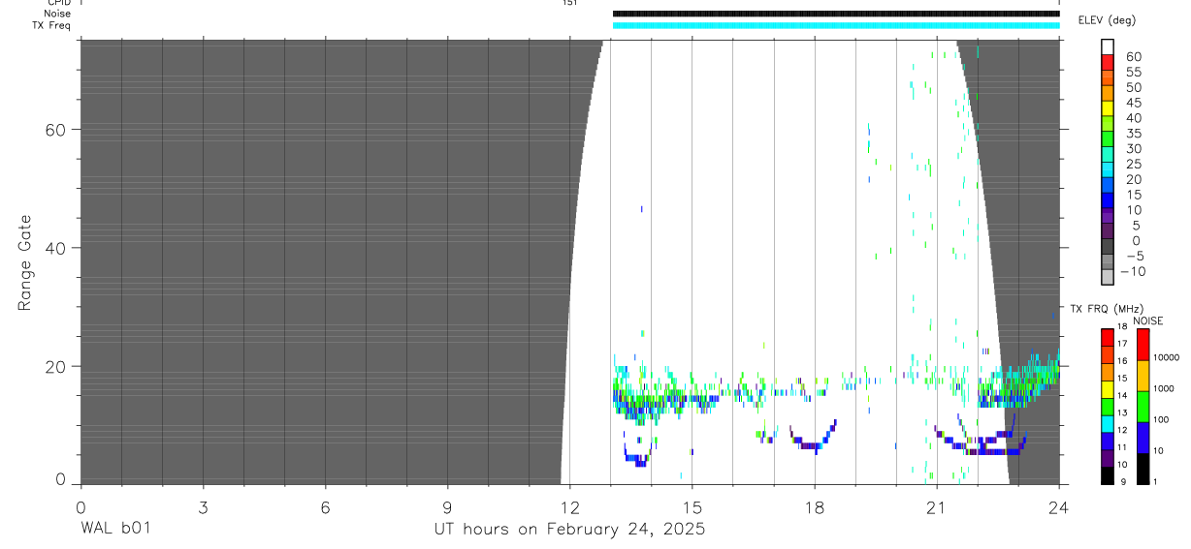Pick the green segment of the NOISE colorbar
Screen dimensions: 1191x549
[x=1143, y=407]
